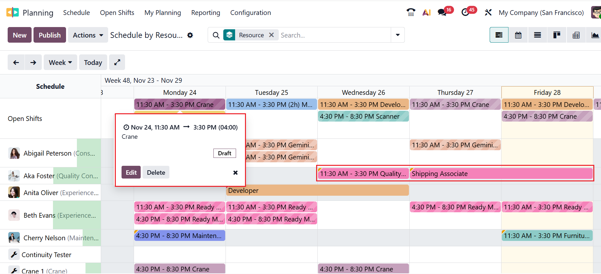Image resolution: width=601 pixels, height=274 pixels.
Task: Open the conversations messages icon
Action: 442,12
